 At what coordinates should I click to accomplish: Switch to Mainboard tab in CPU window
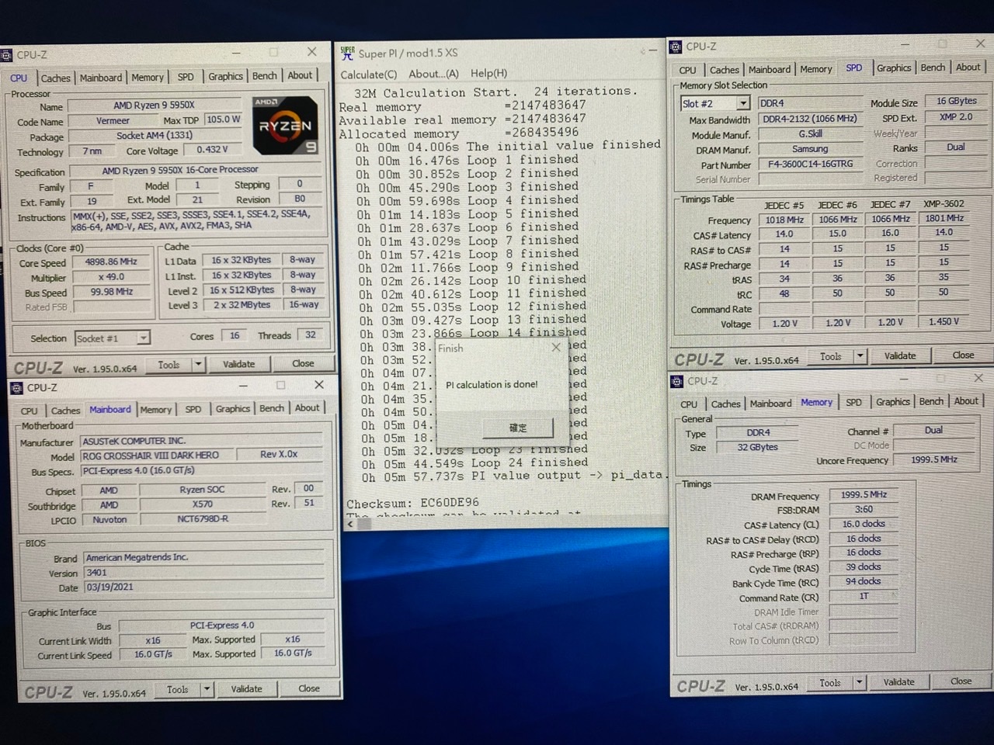pos(101,78)
